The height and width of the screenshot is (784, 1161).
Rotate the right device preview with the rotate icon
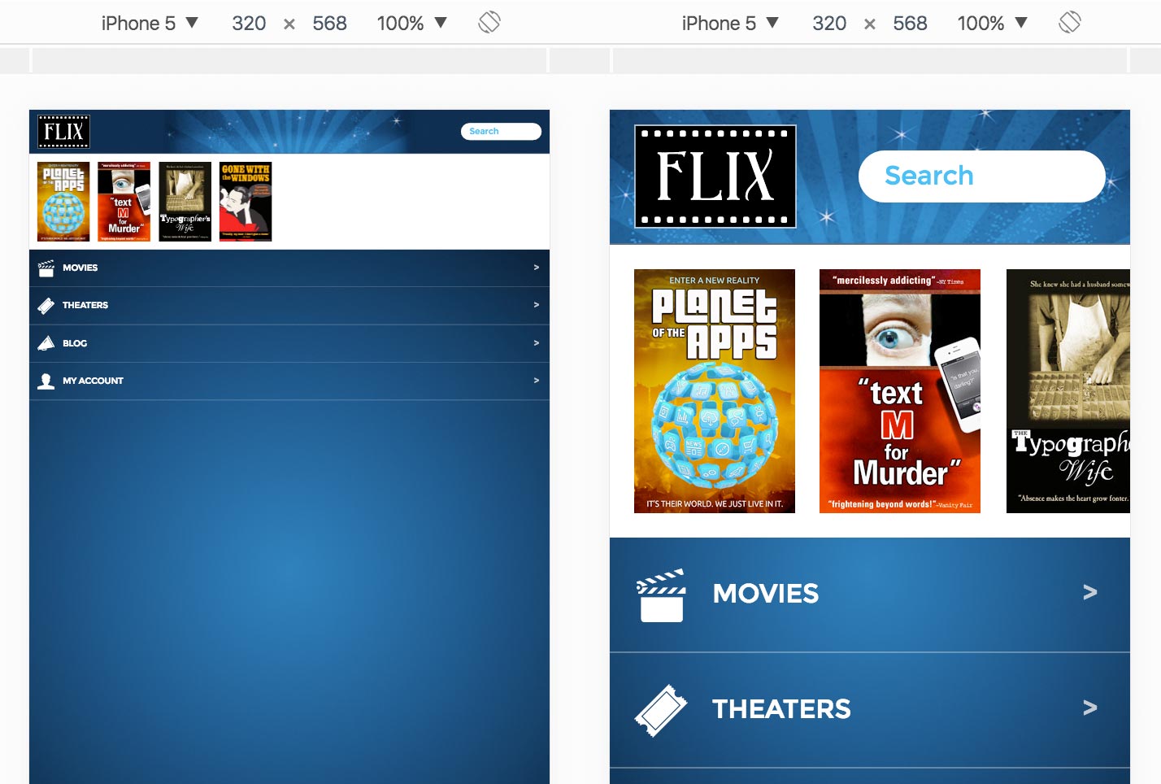coord(1070,23)
